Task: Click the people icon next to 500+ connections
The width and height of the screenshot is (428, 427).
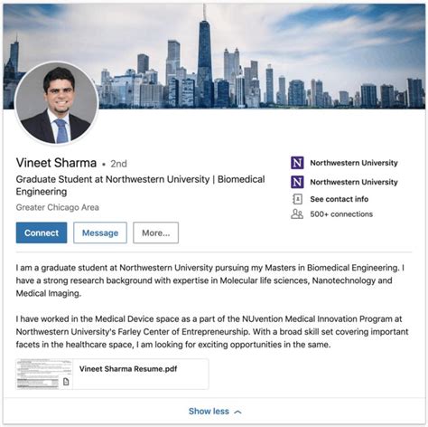Action: pos(297,214)
